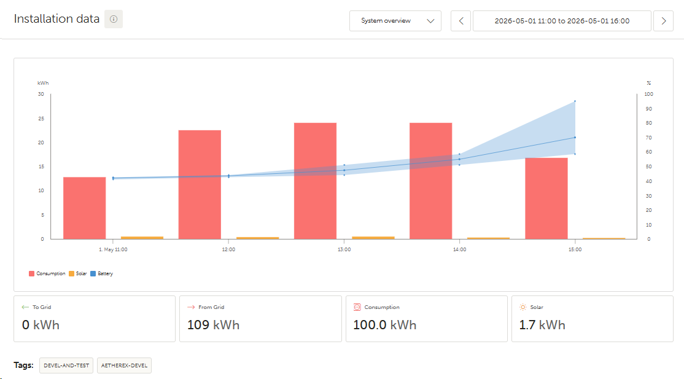Click the Solar sun icon
Viewport: 684px width, 379px height.
tap(523, 307)
